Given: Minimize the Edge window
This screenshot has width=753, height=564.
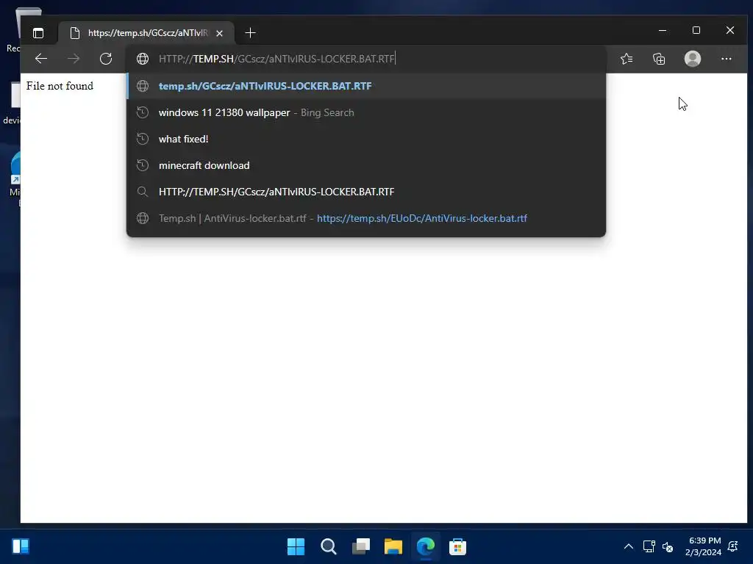Looking at the screenshot, I should click(x=663, y=30).
